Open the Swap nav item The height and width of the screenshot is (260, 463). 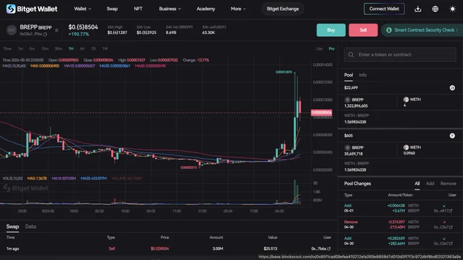[x=112, y=9]
